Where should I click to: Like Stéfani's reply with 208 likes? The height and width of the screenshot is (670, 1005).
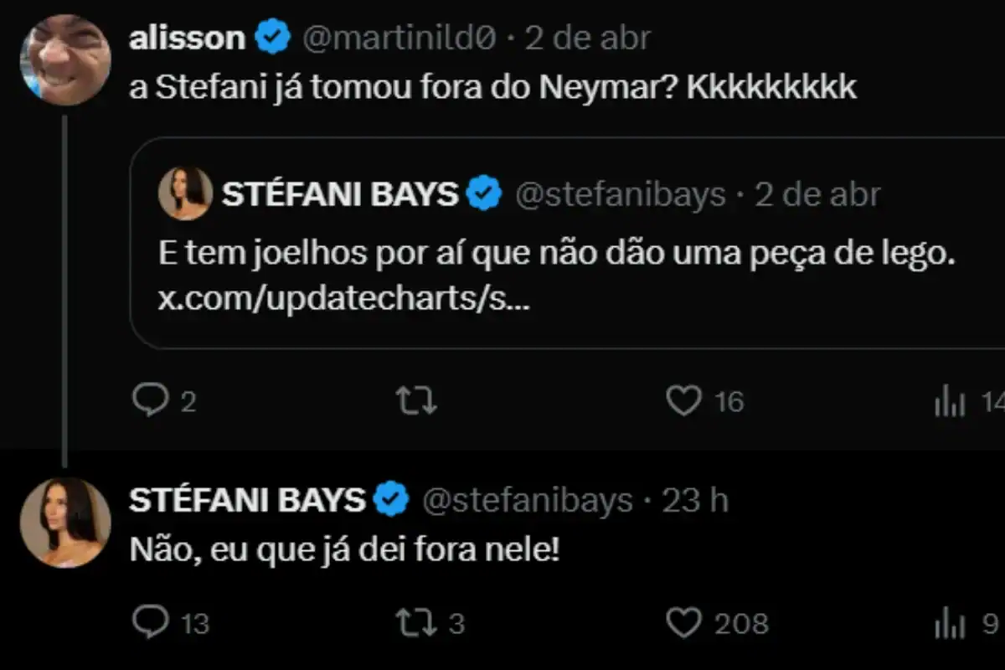point(683,622)
